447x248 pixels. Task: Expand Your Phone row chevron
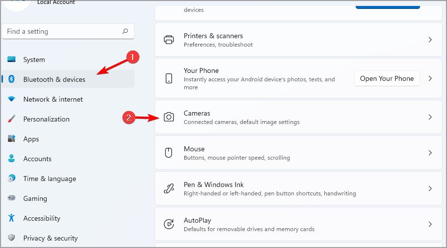tap(430, 78)
